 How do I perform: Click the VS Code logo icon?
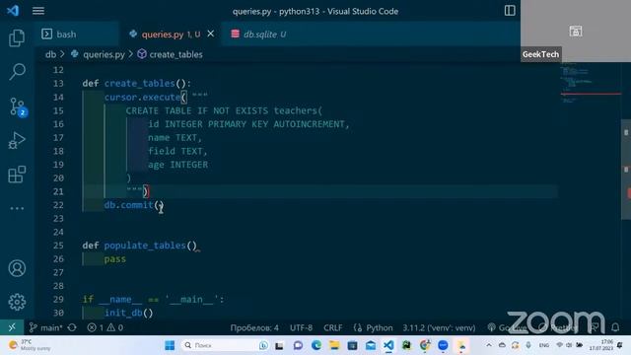tap(13, 11)
